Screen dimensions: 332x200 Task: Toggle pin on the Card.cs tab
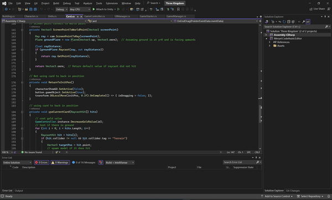tap(77, 16)
